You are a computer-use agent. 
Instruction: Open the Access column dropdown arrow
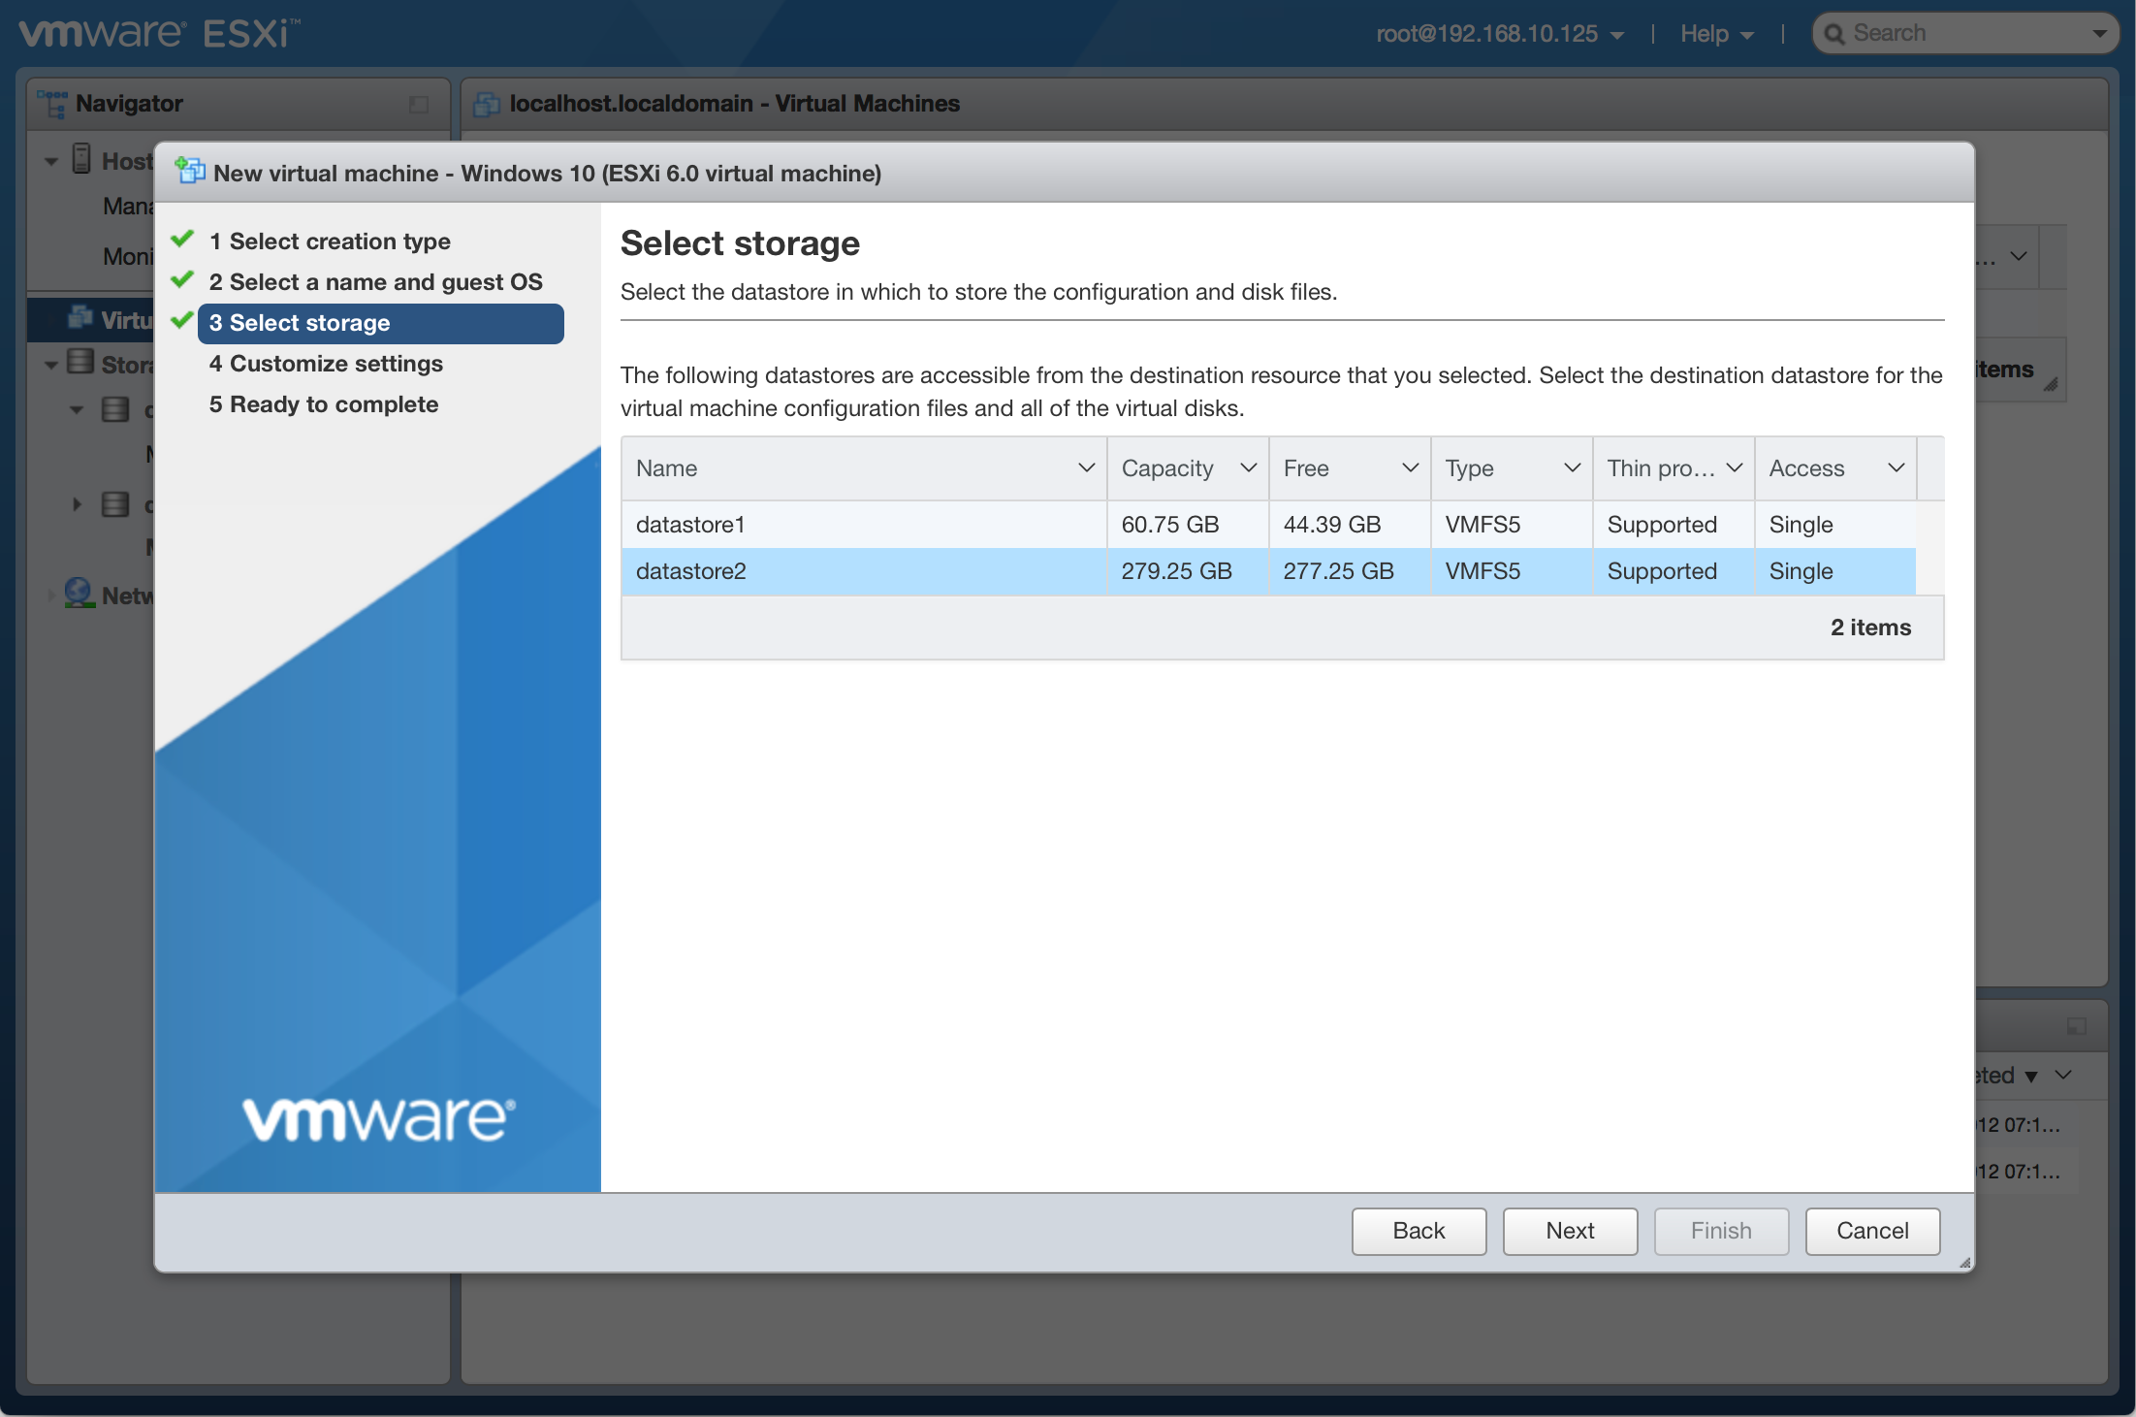(1897, 467)
